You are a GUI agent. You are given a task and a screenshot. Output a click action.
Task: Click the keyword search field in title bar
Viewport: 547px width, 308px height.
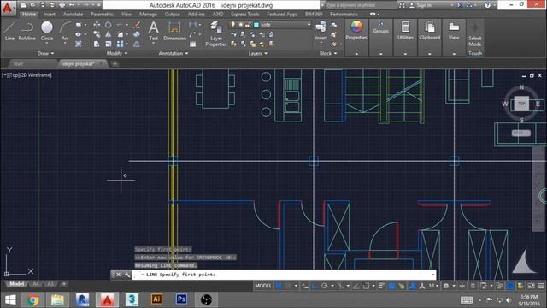[361, 5]
